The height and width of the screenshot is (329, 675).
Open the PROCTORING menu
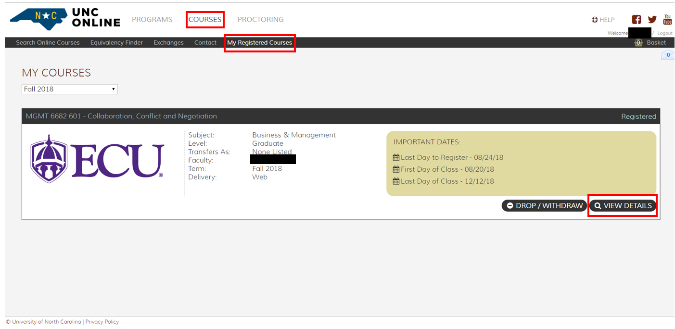[x=260, y=20]
